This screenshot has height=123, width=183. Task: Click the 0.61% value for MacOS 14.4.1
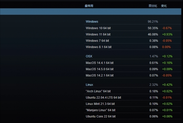(x=154, y=63)
